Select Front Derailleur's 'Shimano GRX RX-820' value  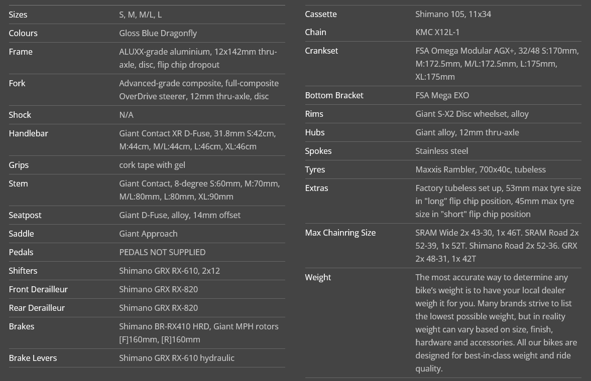click(158, 289)
